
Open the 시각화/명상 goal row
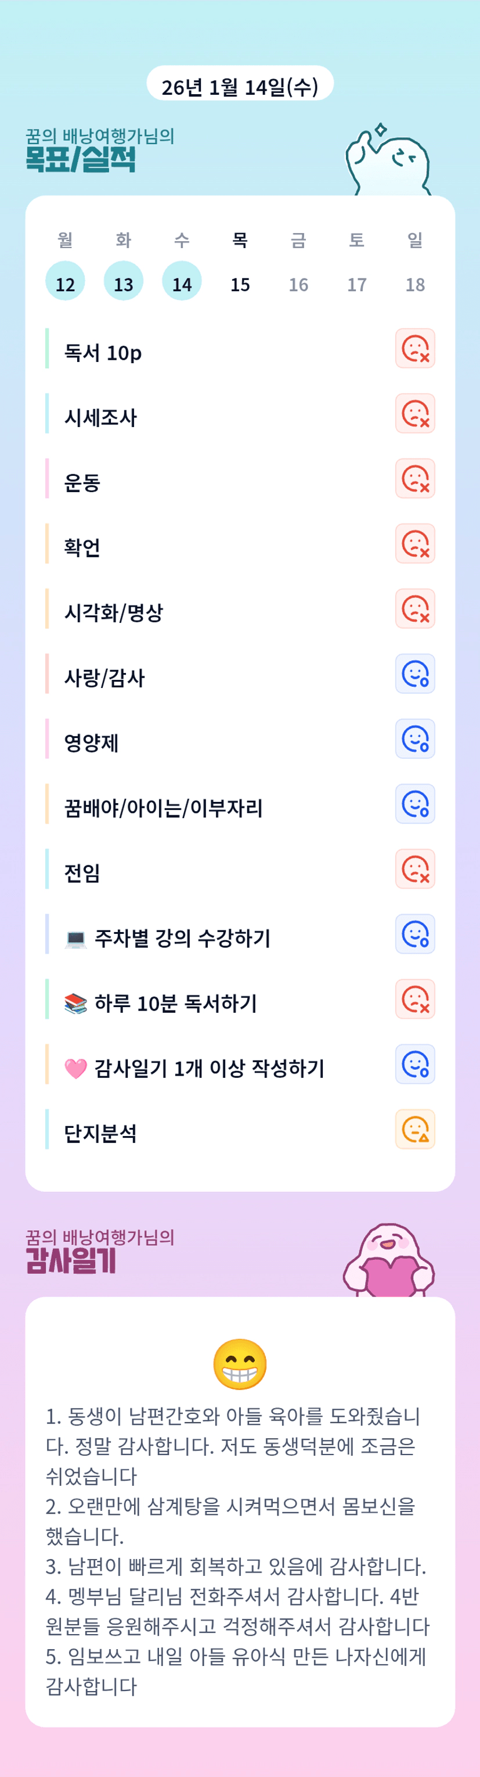click(x=114, y=612)
